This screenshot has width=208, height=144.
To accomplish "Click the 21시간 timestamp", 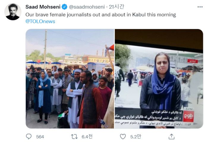I will 116,7.
